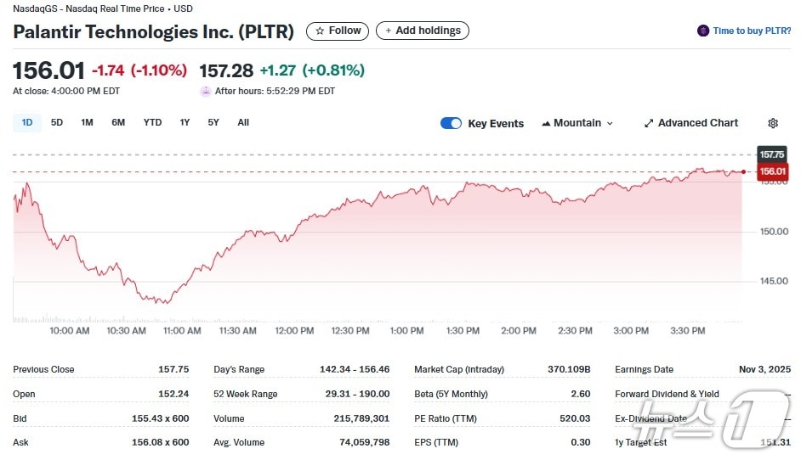Click the plus icon in Add holdings
The image size is (801, 460).
pyautogui.click(x=389, y=31)
